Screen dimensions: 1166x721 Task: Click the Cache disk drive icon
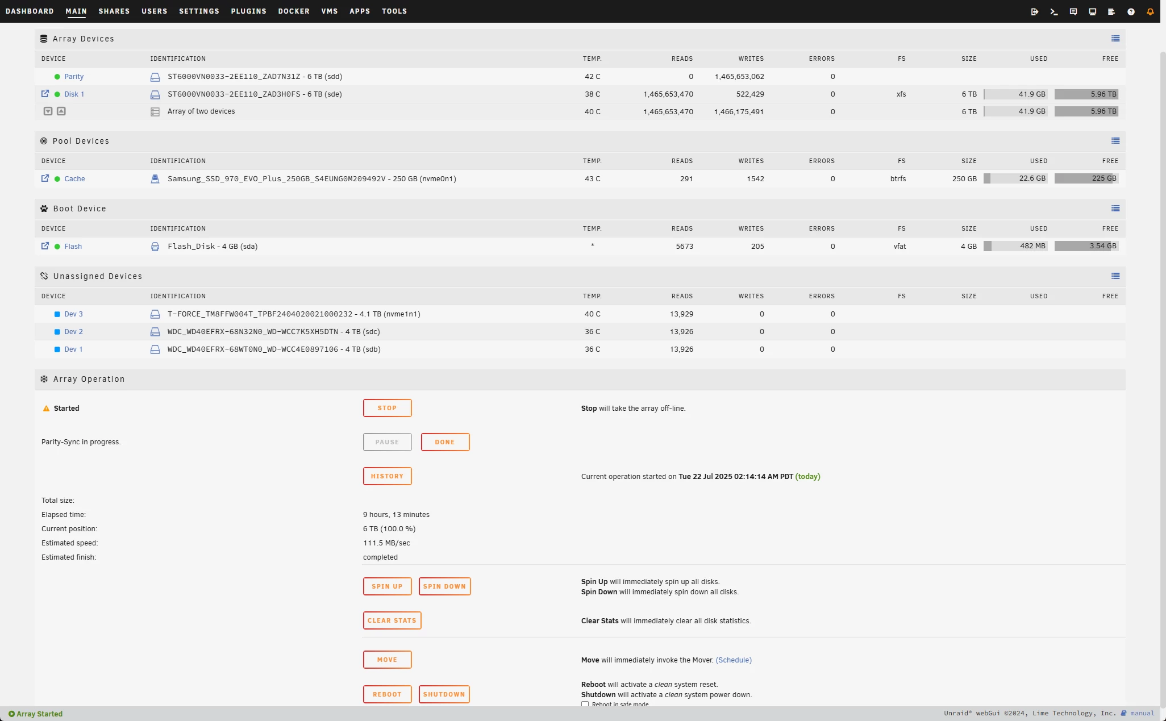pyautogui.click(x=155, y=179)
